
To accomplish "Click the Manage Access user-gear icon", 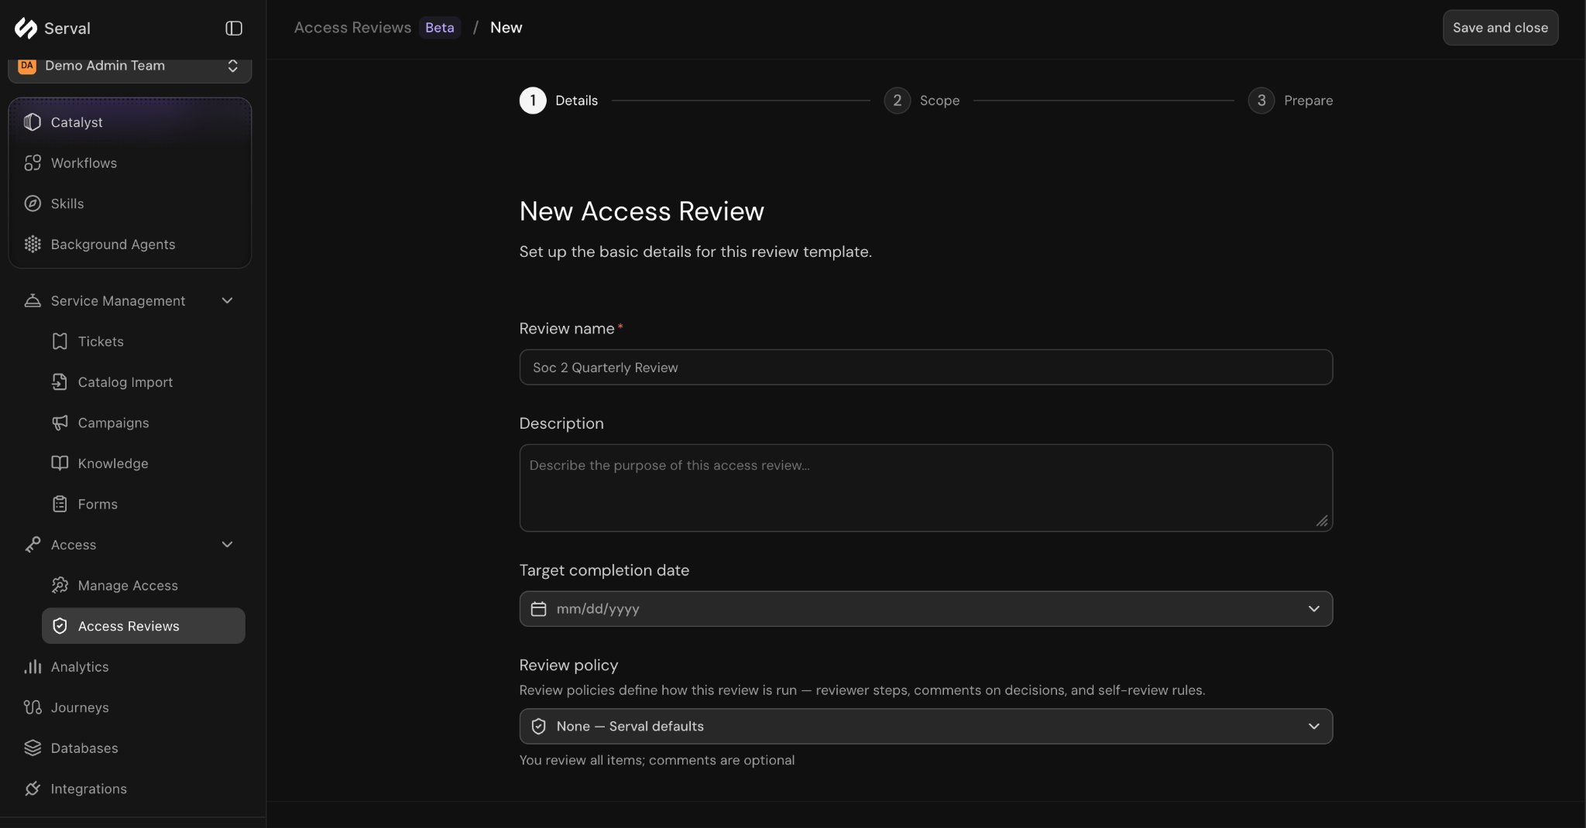I will (60, 585).
